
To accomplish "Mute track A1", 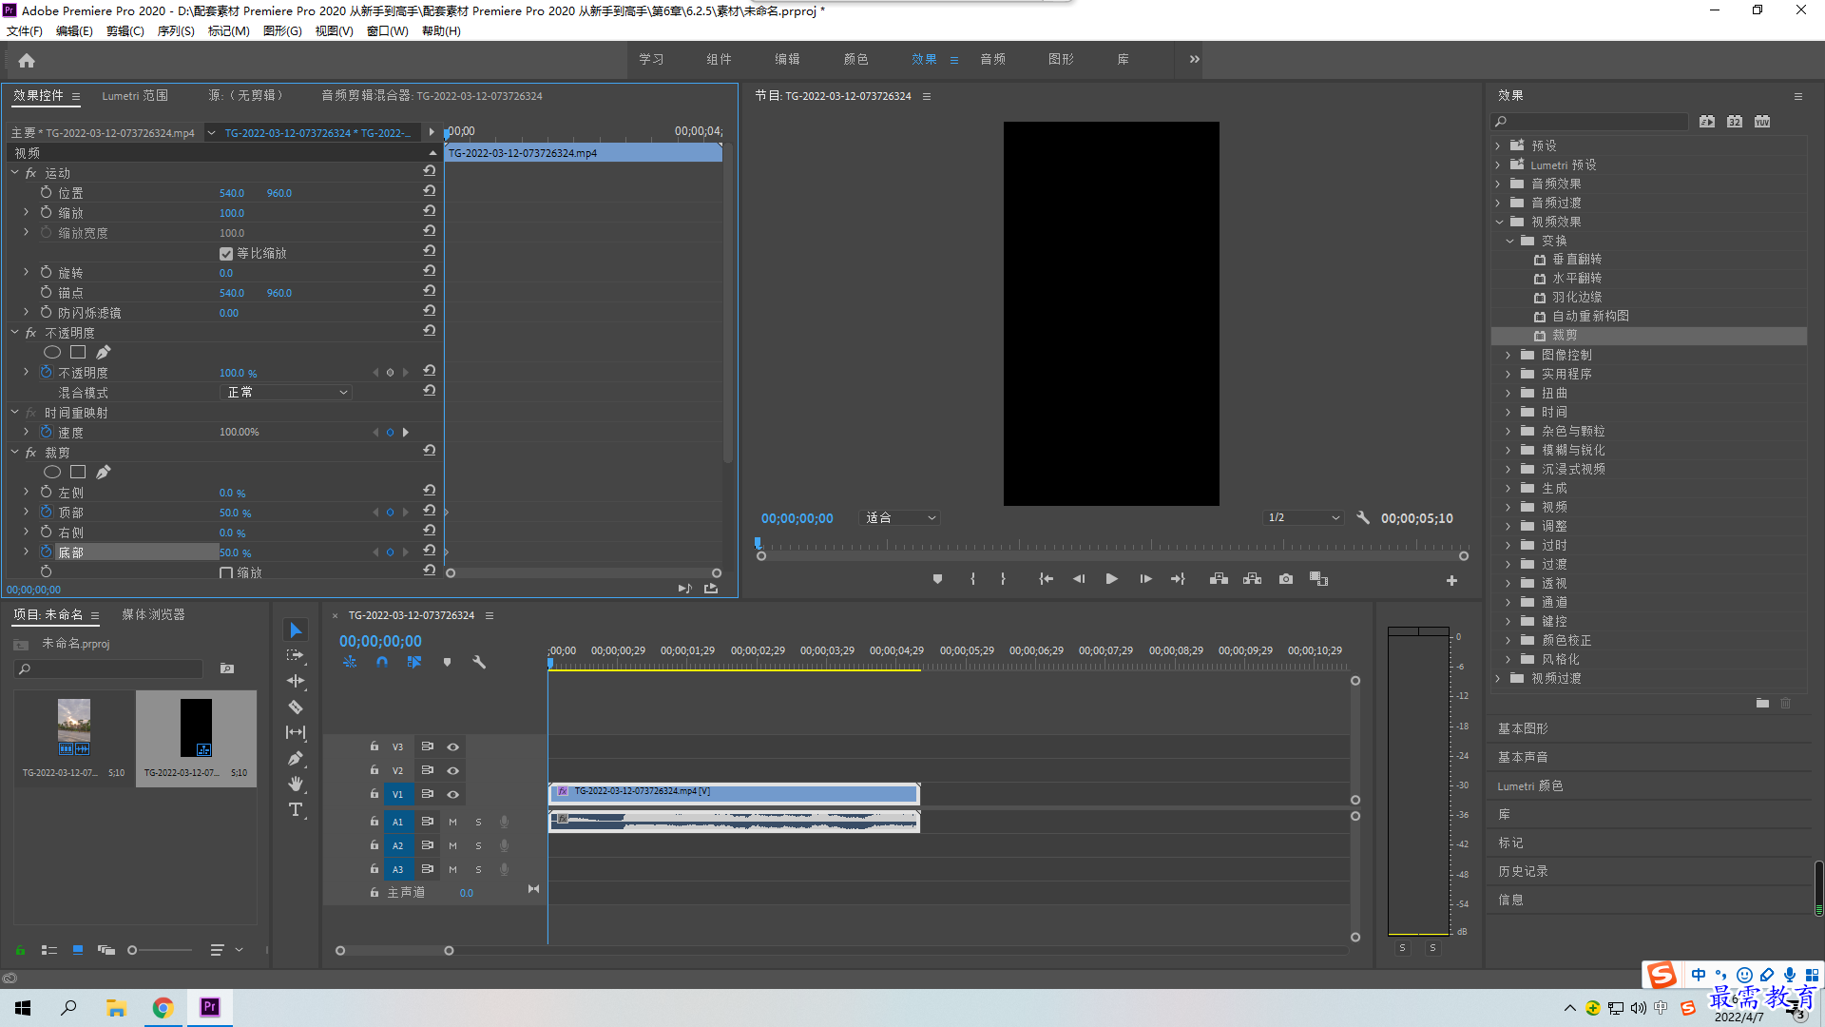I will (452, 822).
